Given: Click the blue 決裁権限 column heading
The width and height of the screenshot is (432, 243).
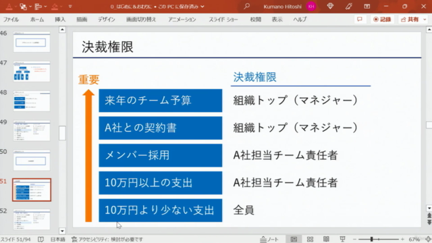Looking at the screenshot, I should point(254,77).
